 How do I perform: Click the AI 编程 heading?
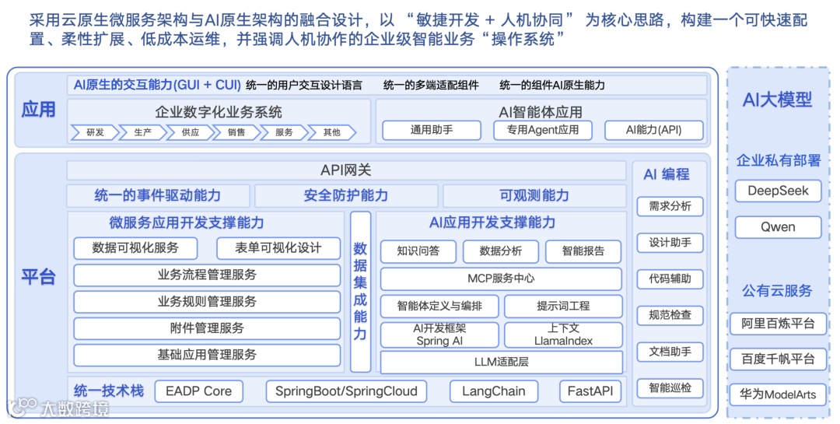click(667, 173)
